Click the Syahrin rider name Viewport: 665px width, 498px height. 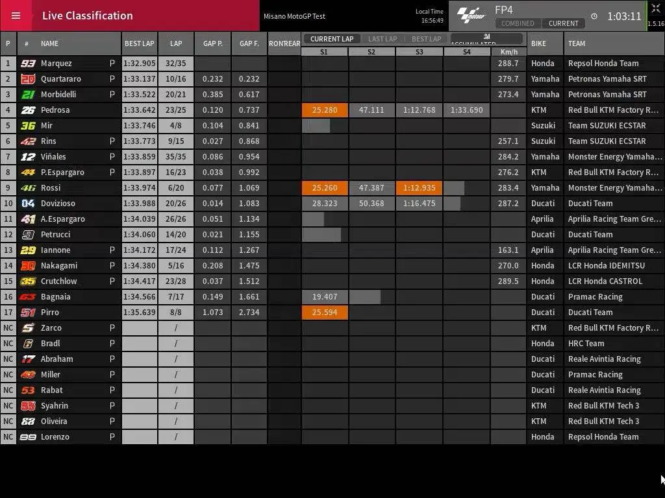(55, 406)
